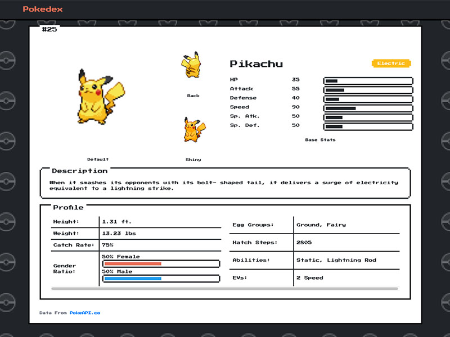Select the Defense value 40
Viewport: 450px width, 337px height.
[x=296, y=98]
